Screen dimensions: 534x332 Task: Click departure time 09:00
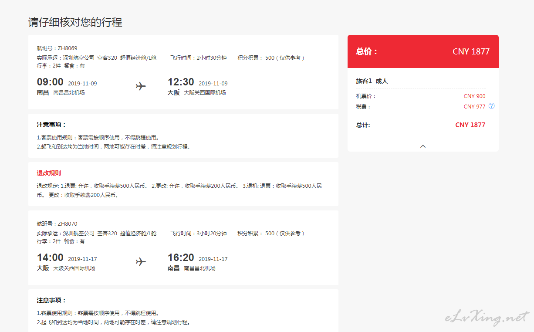pos(50,82)
